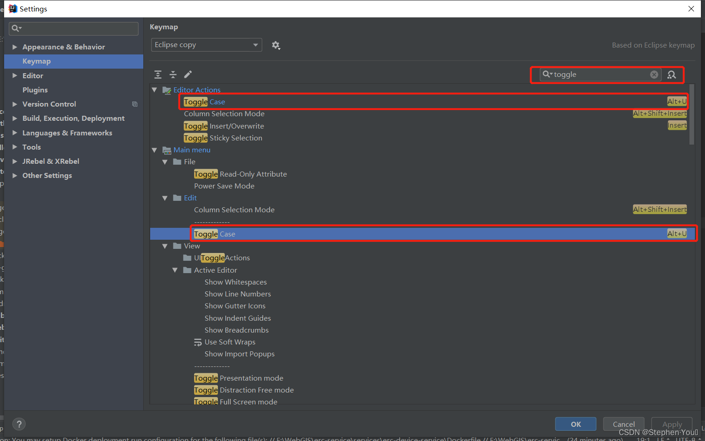
Task: Click the settings search input field
Action: pos(74,28)
